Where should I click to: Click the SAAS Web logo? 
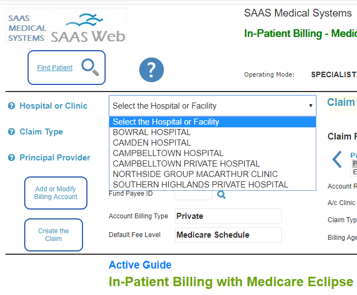(66, 25)
